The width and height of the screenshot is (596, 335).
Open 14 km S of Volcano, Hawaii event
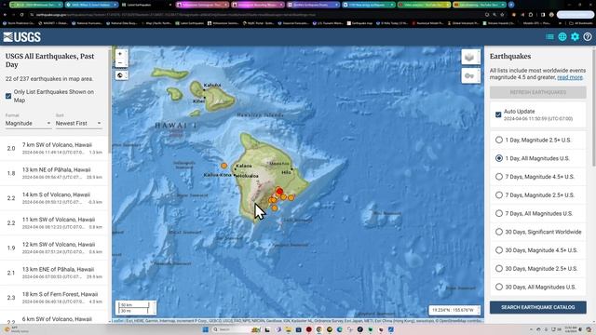click(54, 198)
